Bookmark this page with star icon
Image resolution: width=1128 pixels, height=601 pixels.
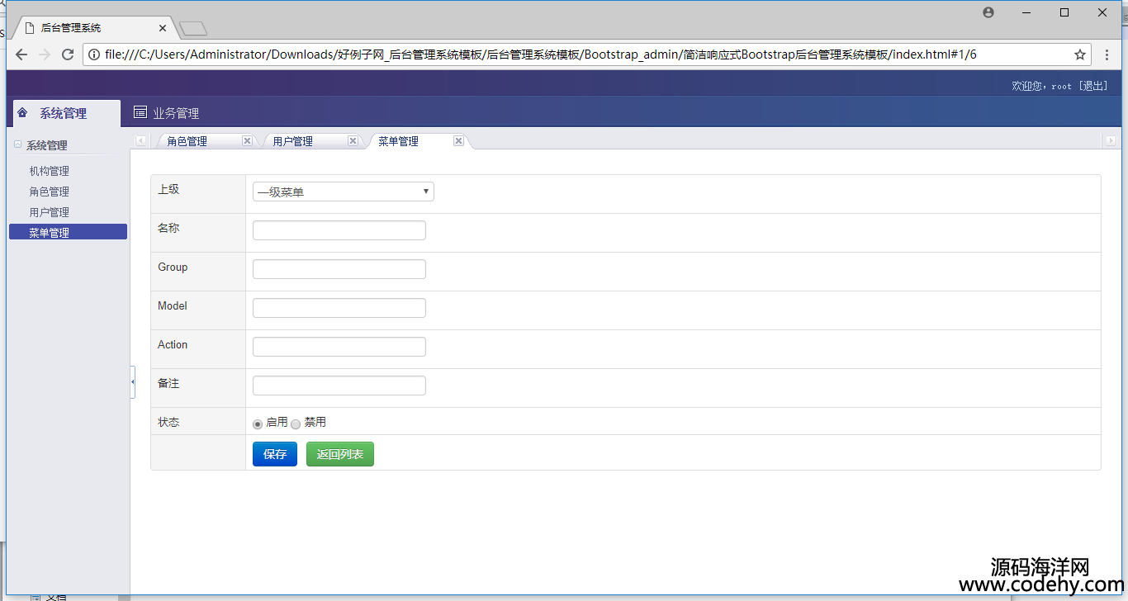[x=1079, y=54]
